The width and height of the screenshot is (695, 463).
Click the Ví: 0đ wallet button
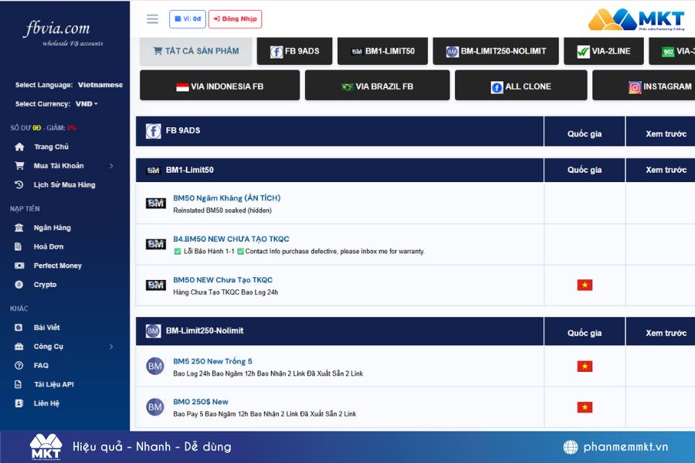[188, 19]
